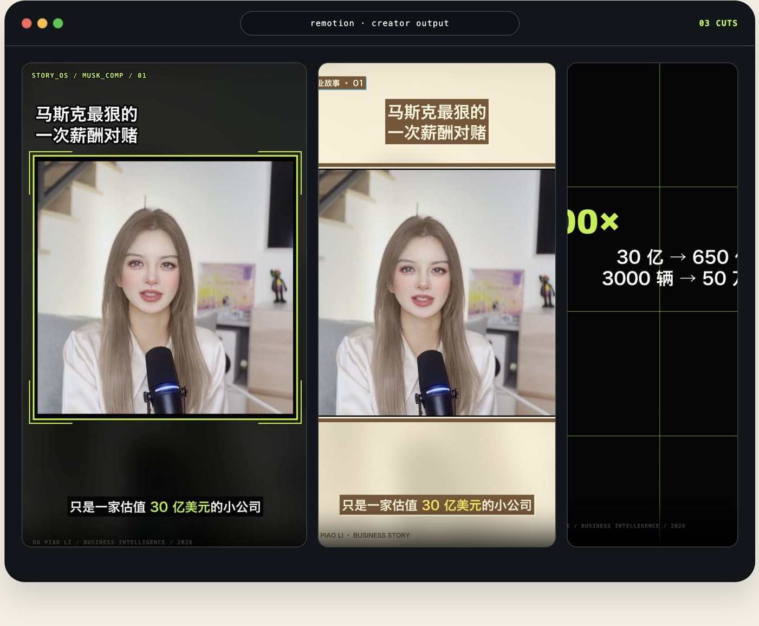Click the red close window dot
The width and height of the screenshot is (759, 626).
[27, 23]
